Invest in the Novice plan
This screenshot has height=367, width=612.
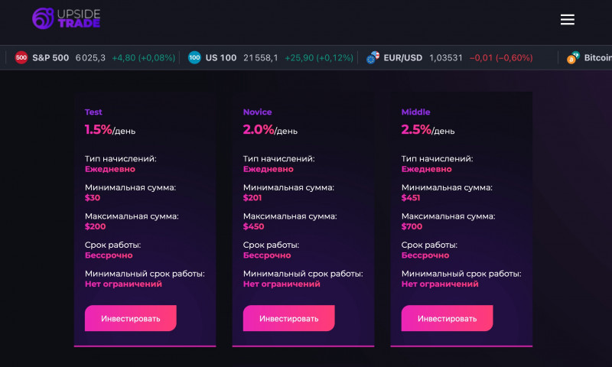289,318
